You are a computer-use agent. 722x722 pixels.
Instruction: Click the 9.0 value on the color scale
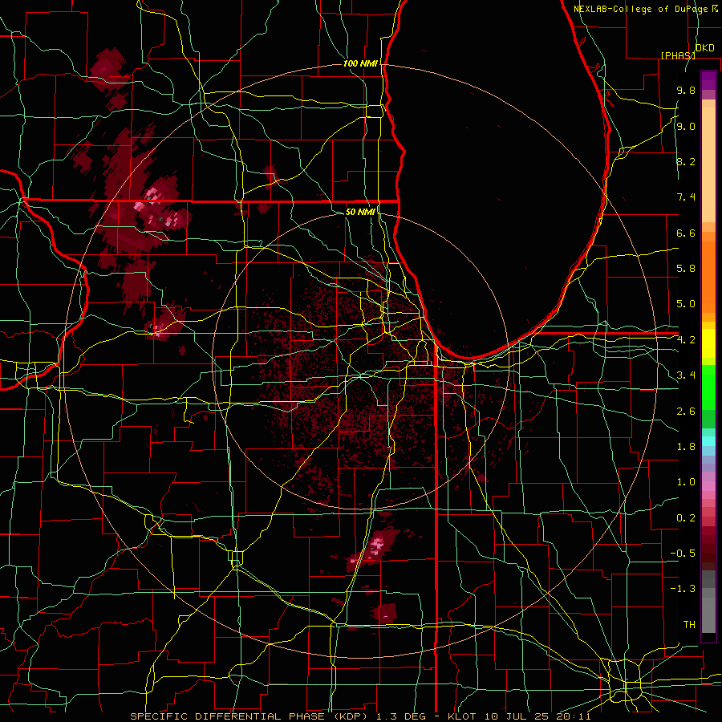click(686, 126)
